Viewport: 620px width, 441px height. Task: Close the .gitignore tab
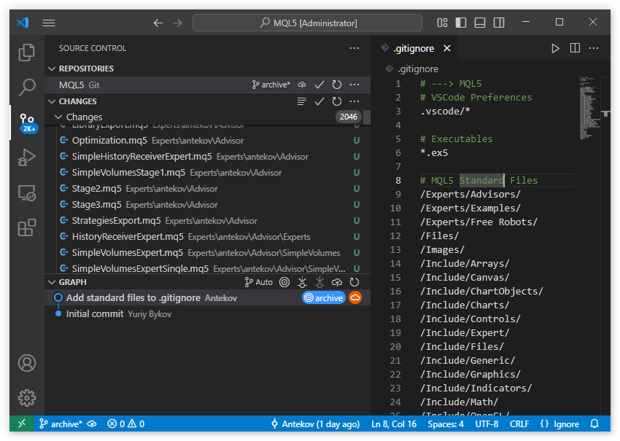447,48
